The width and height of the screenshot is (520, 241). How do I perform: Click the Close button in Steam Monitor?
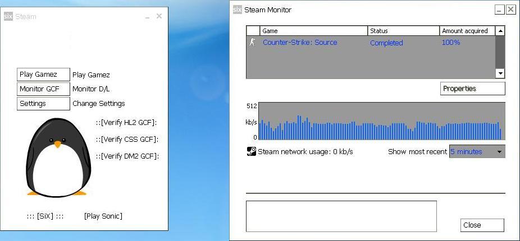coord(482,225)
